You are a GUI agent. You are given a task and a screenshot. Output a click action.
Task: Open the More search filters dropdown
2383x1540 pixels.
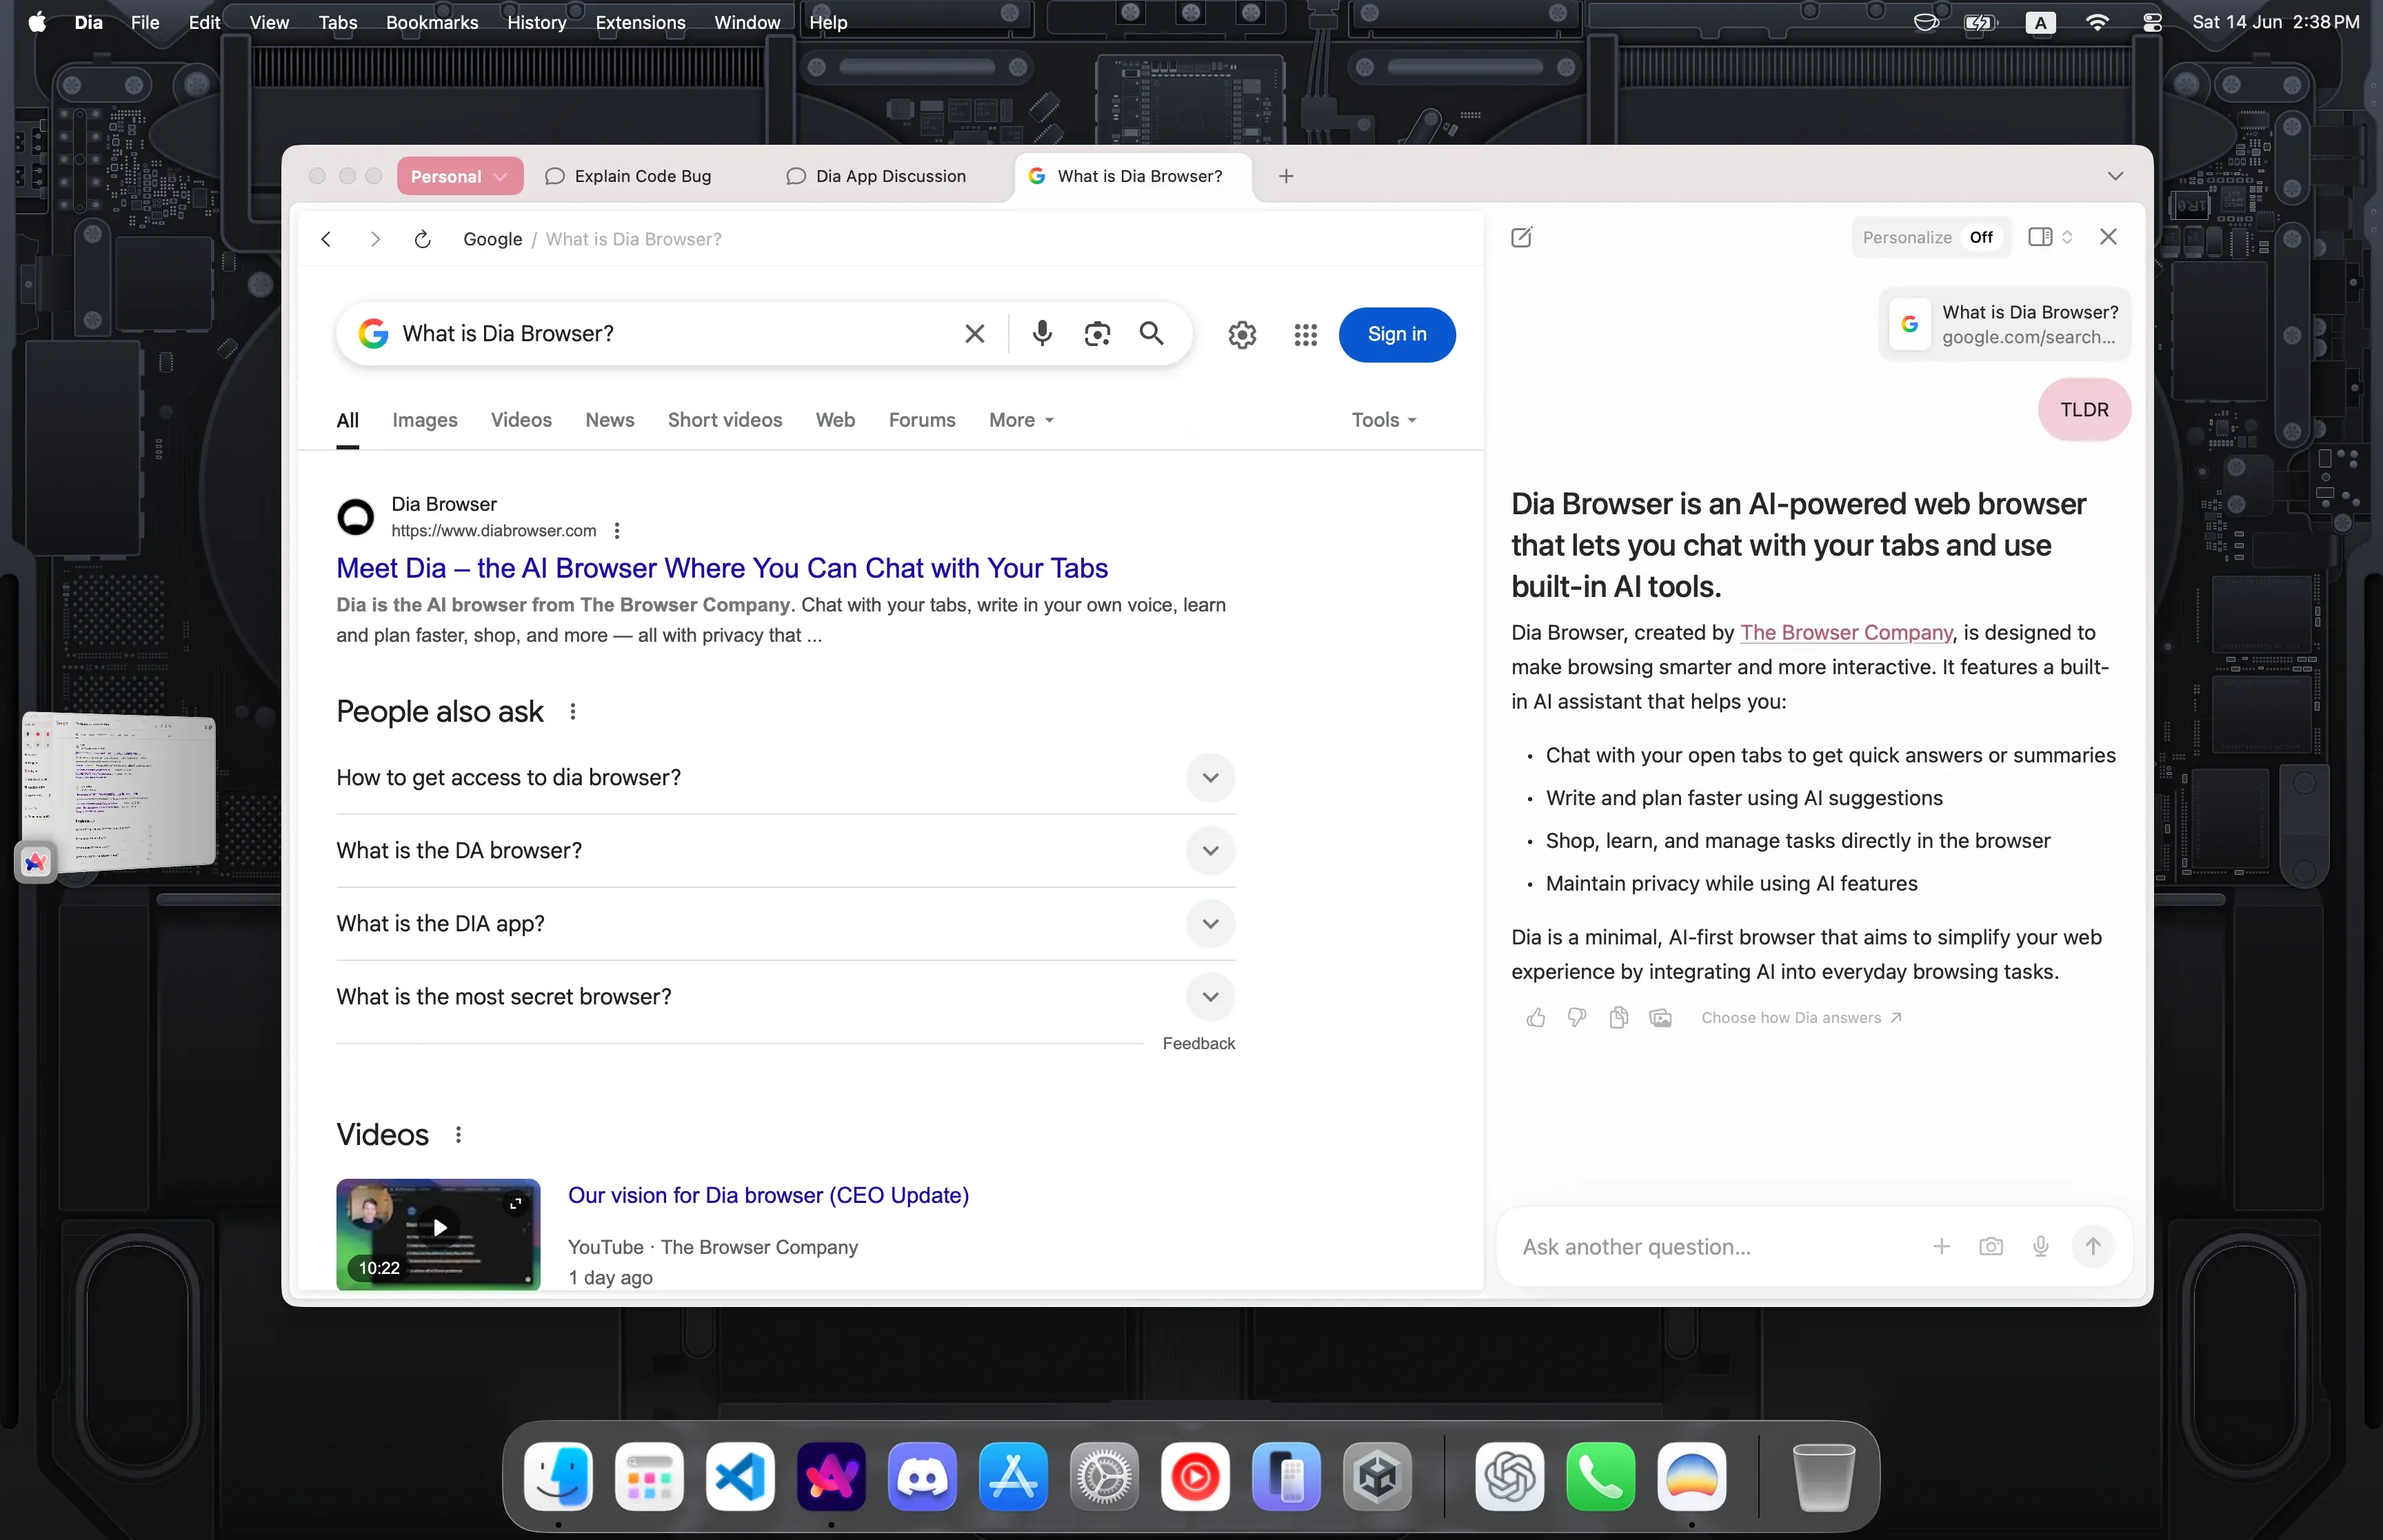coord(1021,420)
